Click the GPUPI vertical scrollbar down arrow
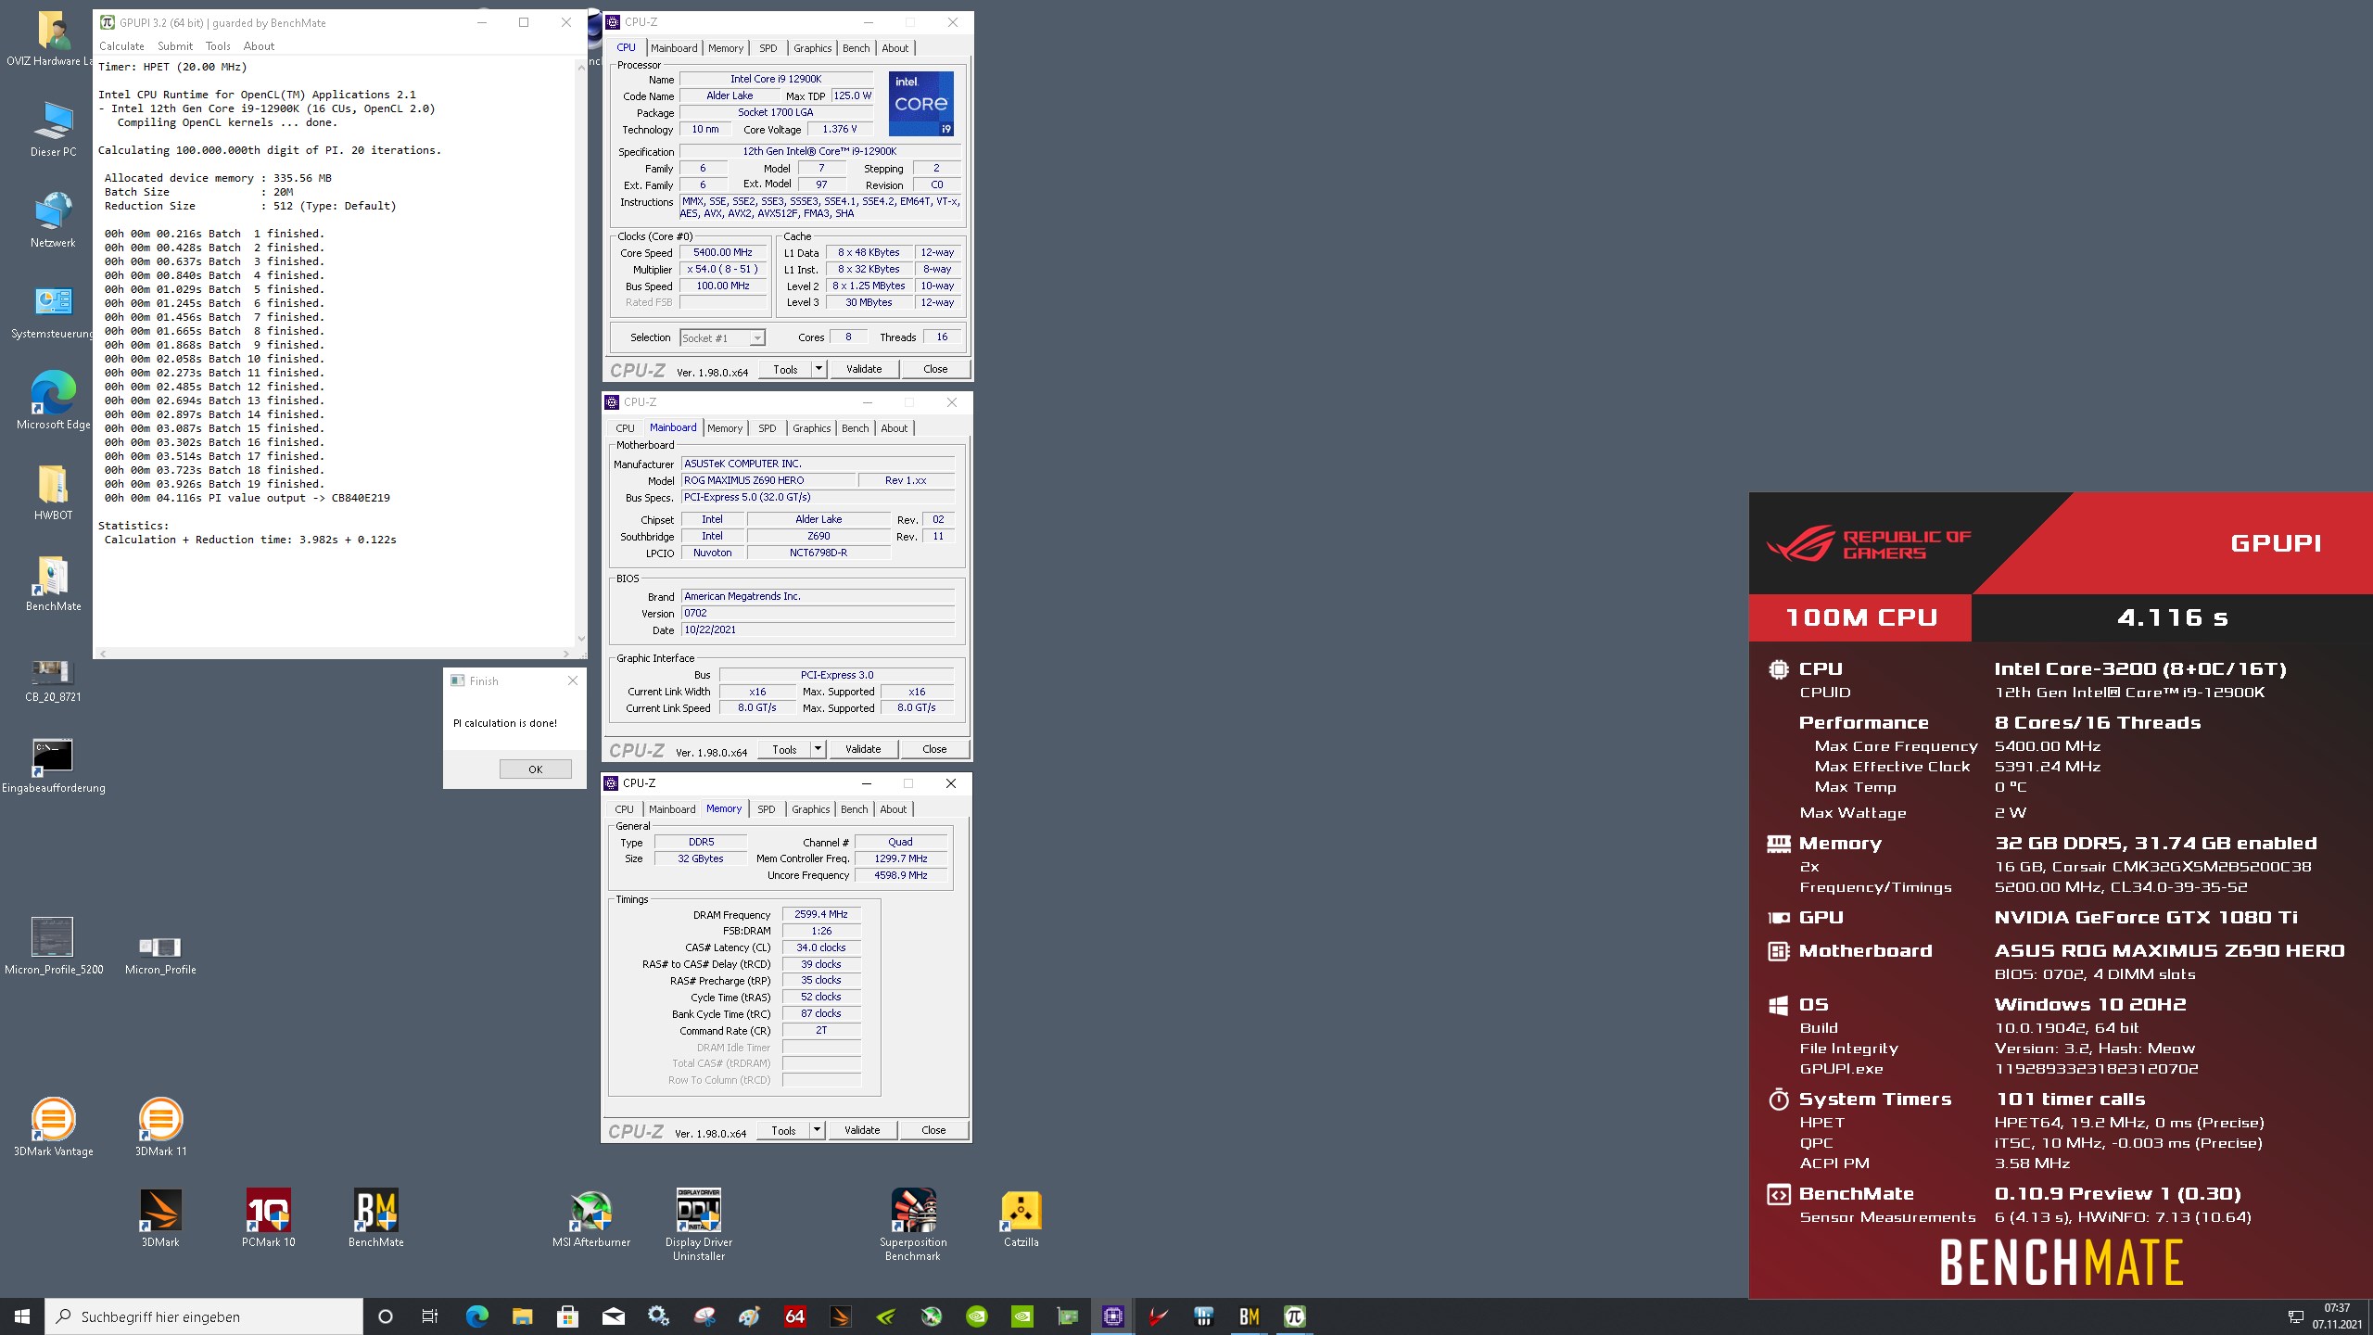This screenshot has height=1335, width=2373. [581, 638]
